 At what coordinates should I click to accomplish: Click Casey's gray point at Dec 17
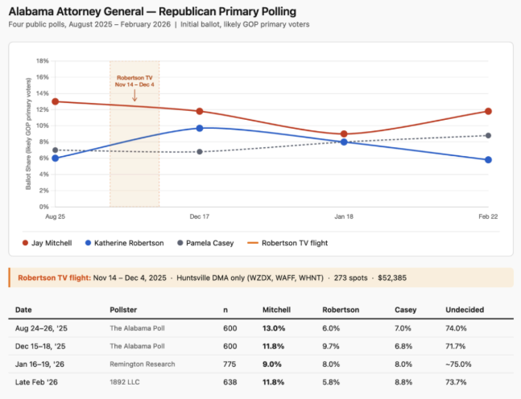pyautogui.click(x=200, y=152)
